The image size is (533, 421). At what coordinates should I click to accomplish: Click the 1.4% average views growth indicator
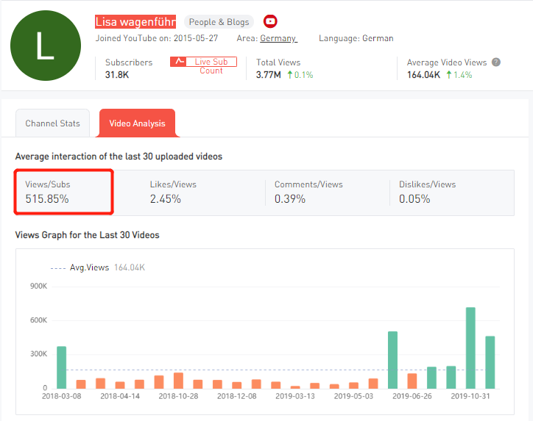pyautogui.click(x=459, y=75)
